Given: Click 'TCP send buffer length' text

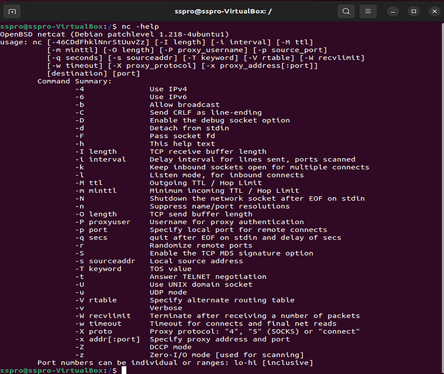Looking at the screenshot, I should coord(201,214).
